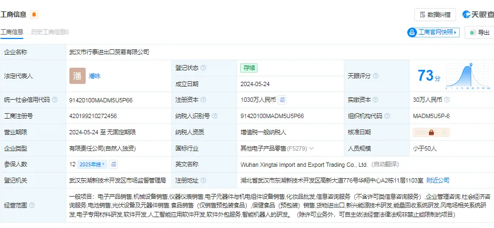
Task: Click help icon next to 登记状态
Action: point(203,68)
